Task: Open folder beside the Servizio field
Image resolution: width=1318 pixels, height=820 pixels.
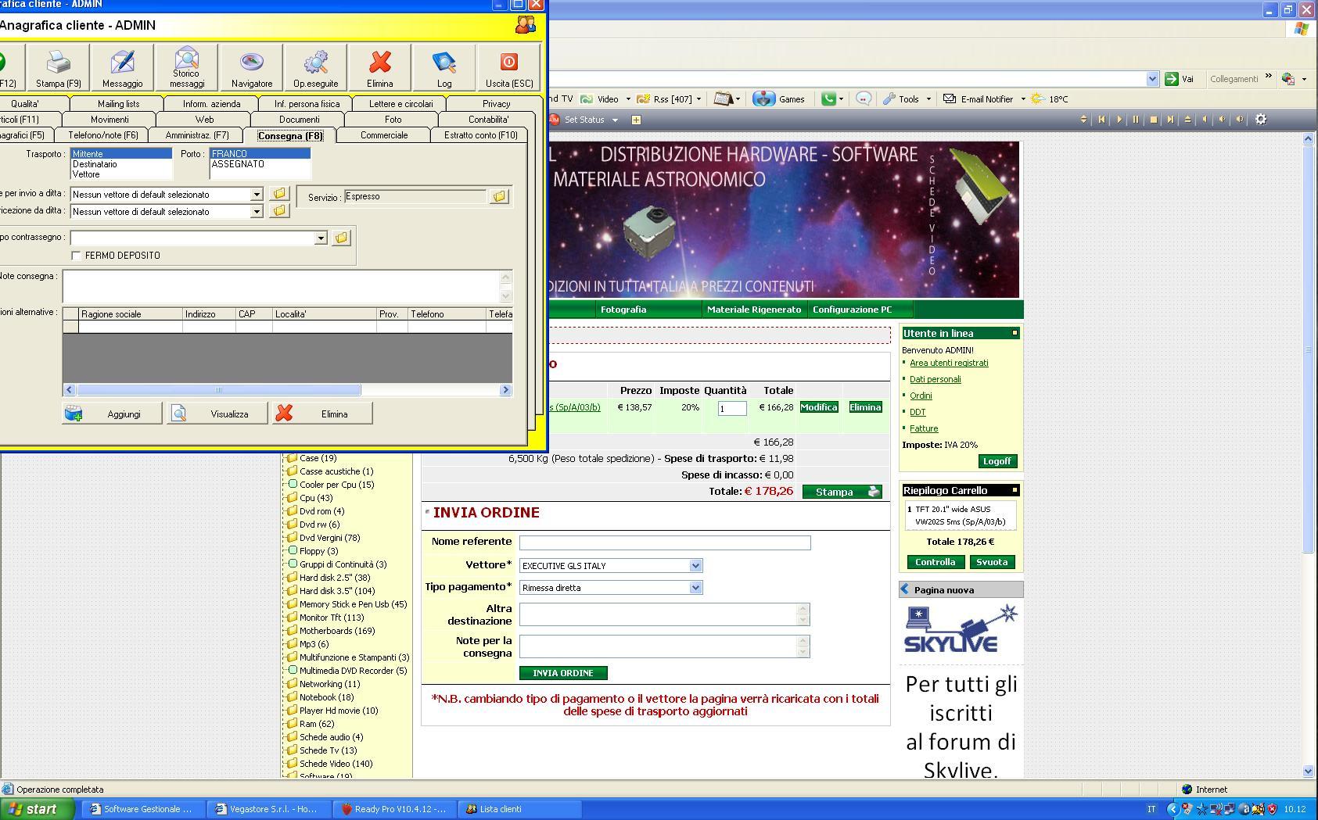Action: pyautogui.click(x=499, y=196)
